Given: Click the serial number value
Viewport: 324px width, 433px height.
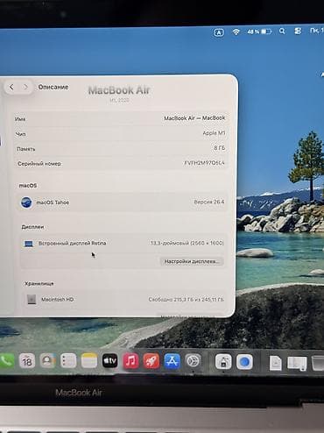Looking at the screenshot, I should (x=204, y=163).
